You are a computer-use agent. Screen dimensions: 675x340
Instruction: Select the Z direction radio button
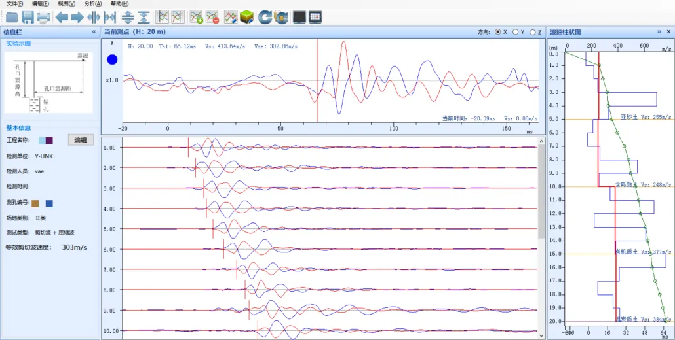[x=533, y=31]
